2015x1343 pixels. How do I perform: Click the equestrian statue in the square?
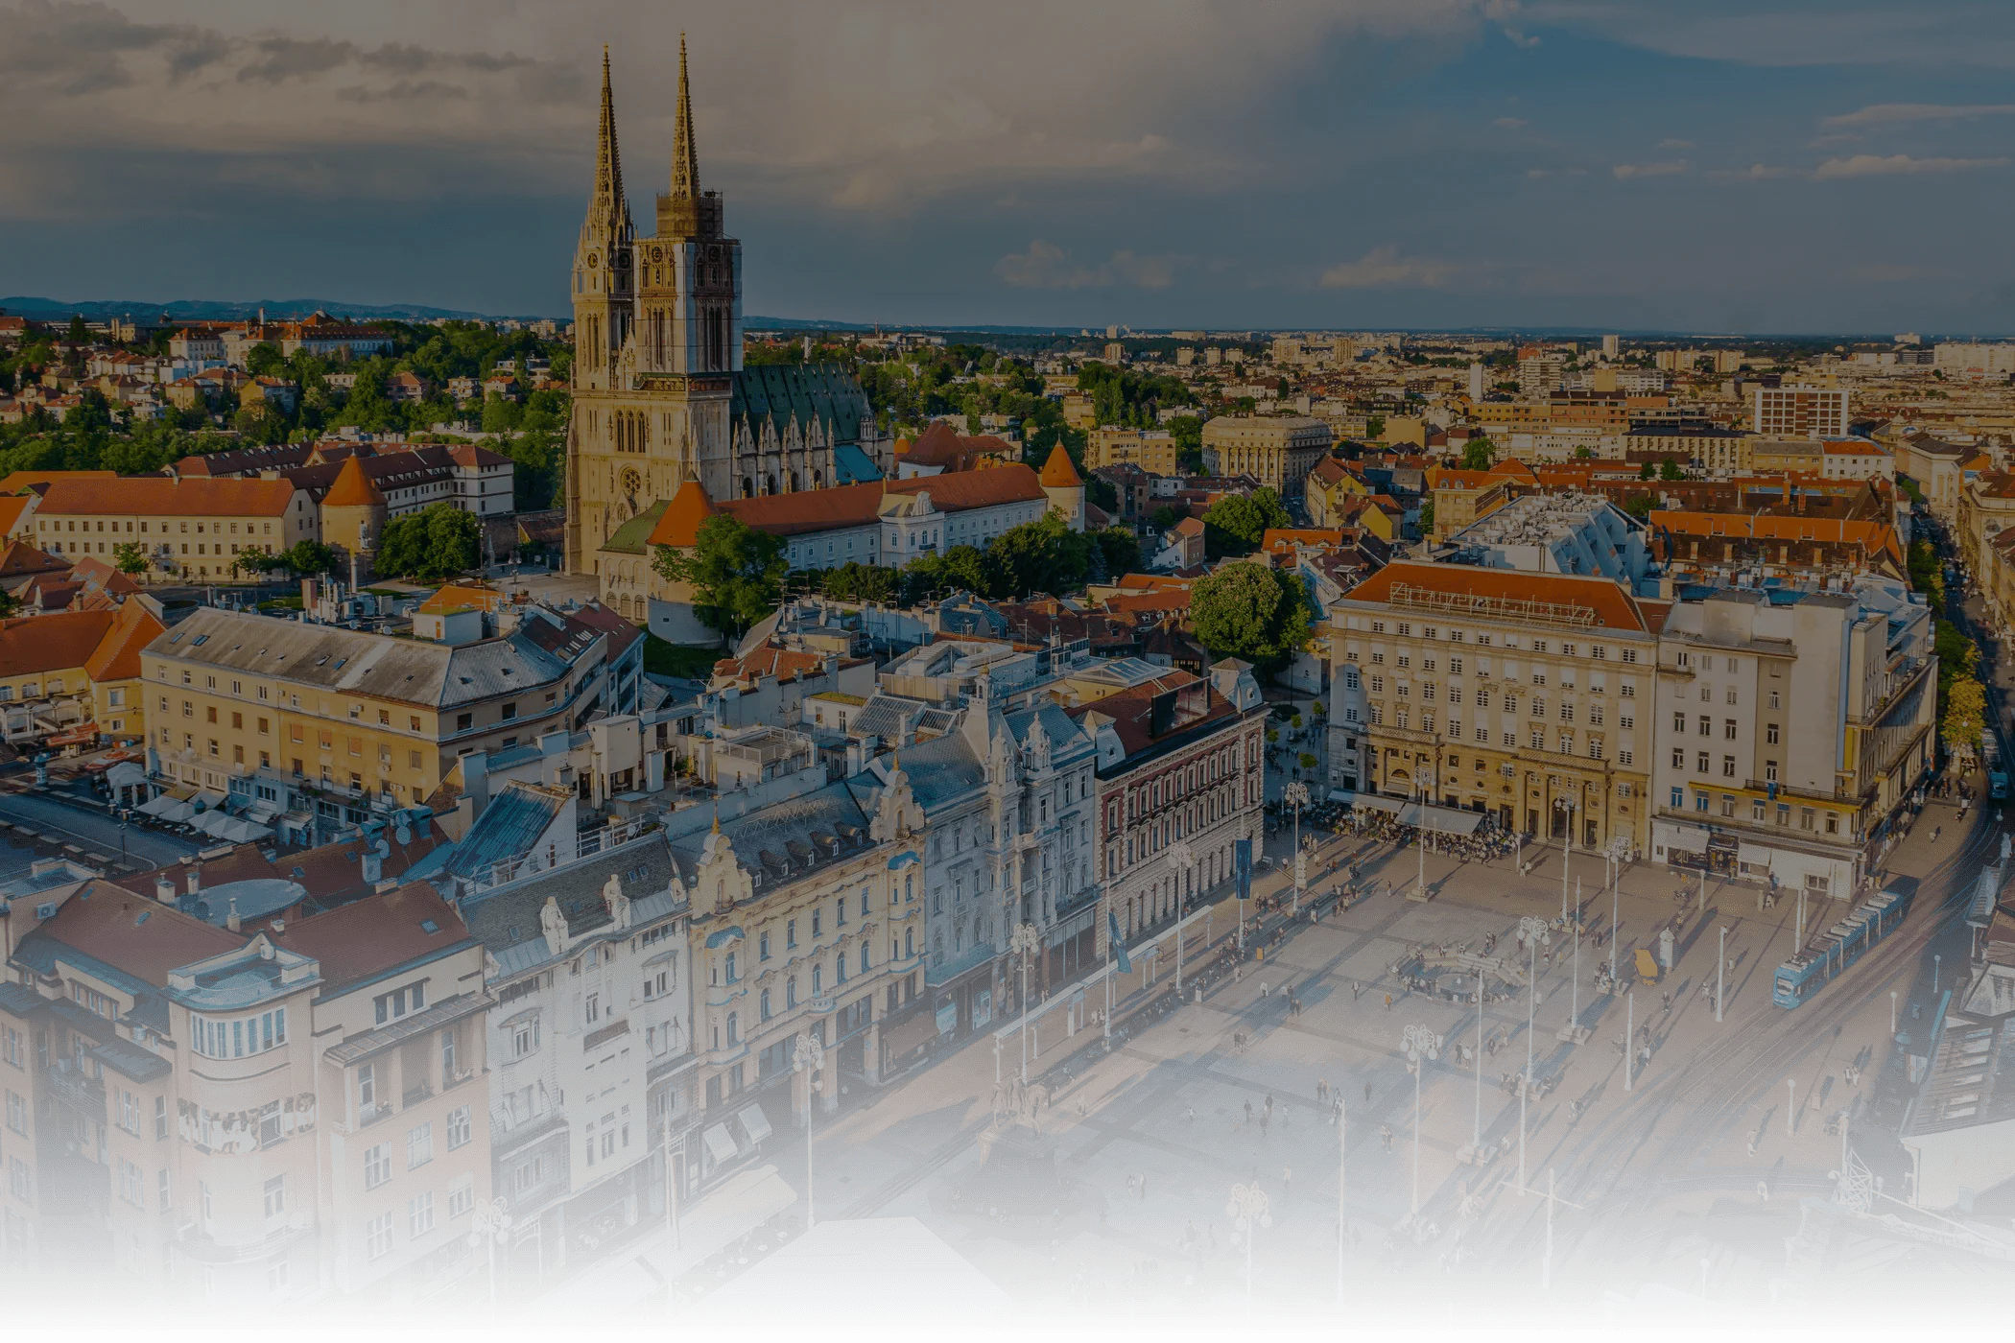tap(1019, 1100)
